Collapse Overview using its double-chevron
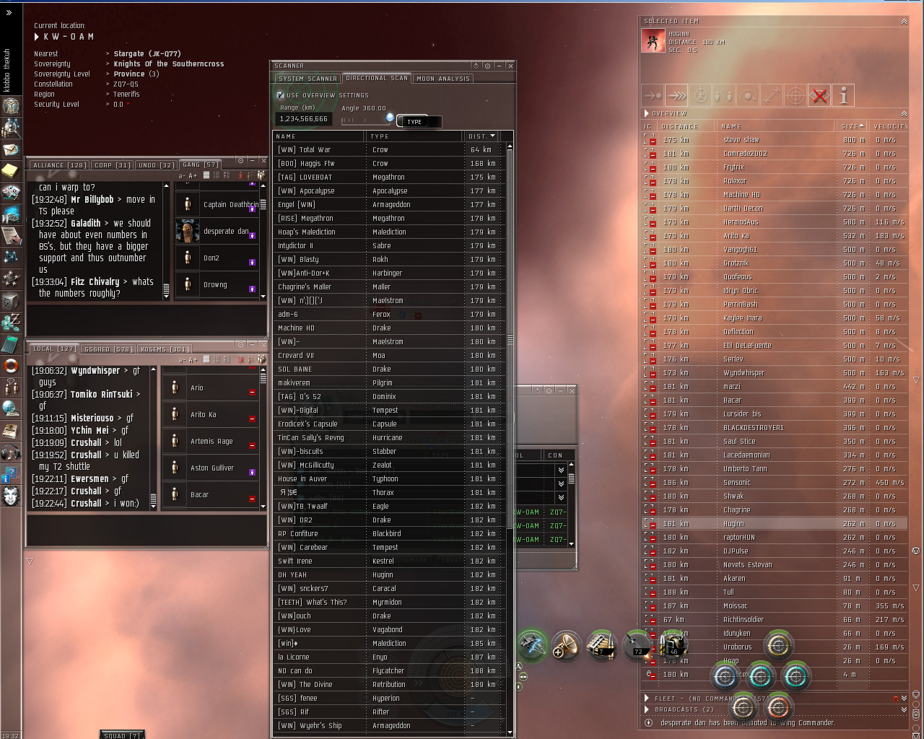924x739 pixels. tap(904, 114)
